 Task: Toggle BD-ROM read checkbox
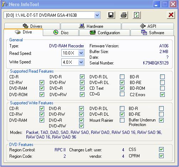click(162, 88)
